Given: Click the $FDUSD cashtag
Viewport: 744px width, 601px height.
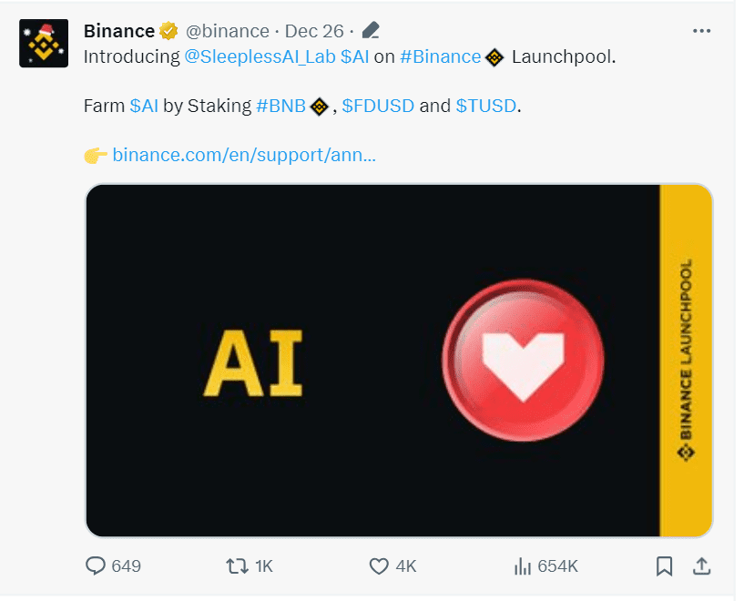Looking at the screenshot, I should coord(378,106).
